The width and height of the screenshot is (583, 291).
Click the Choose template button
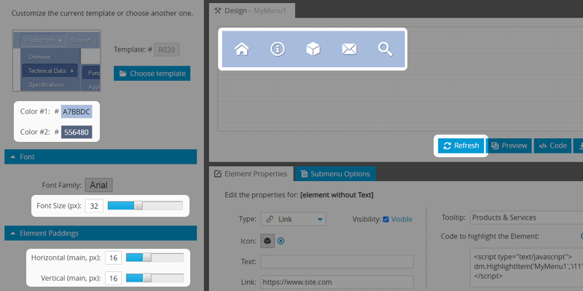[x=152, y=73]
